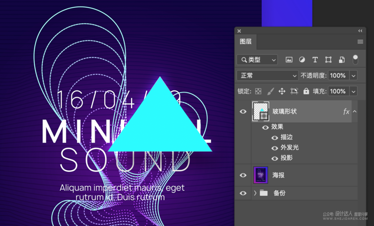Screen dimensions: 374x226
Task: Lock transparent pixels checkerboard icon
Action: tap(258, 91)
